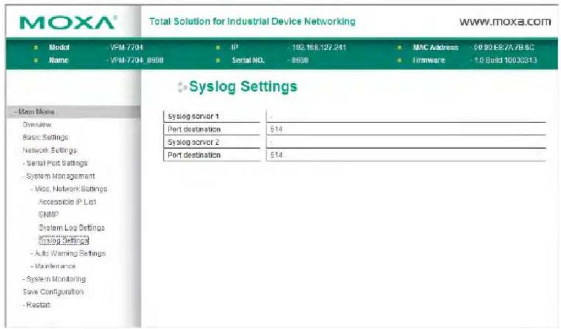
Task: Select Syslog Settings in sidebar
Action: pyautogui.click(x=64, y=240)
